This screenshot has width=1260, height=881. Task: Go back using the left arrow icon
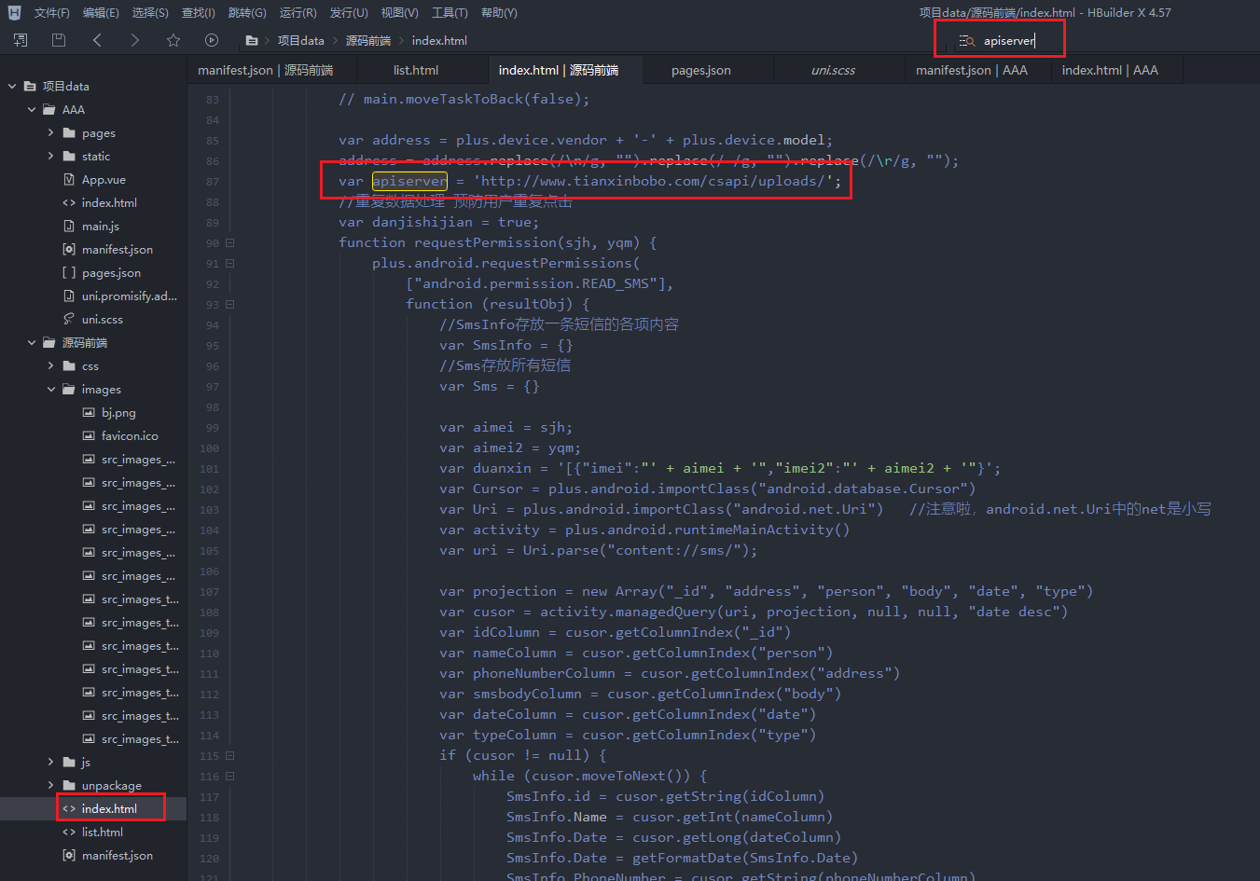[97, 40]
